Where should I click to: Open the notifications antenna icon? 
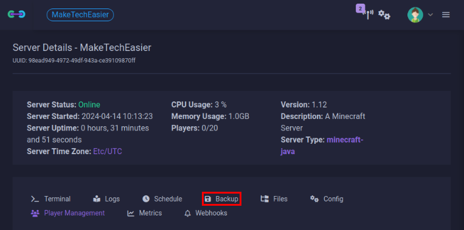pyautogui.click(x=368, y=15)
